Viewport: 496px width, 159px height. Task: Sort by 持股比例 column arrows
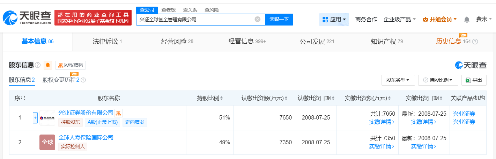click(221, 98)
